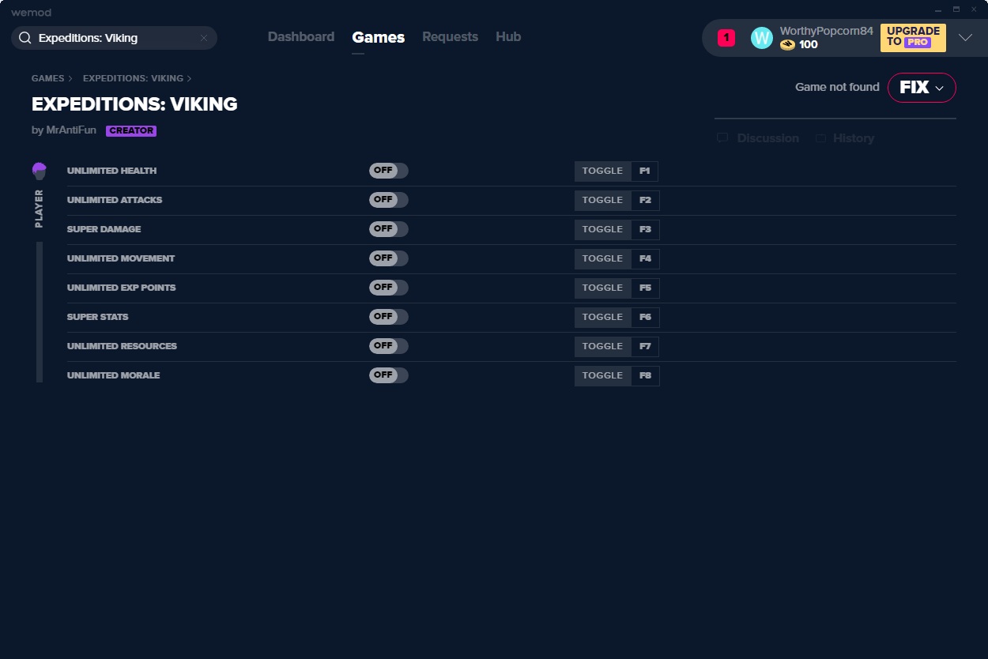Viewport: 988px width, 659px height.
Task: Click the GAMES breadcrumb
Action: coord(48,78)
